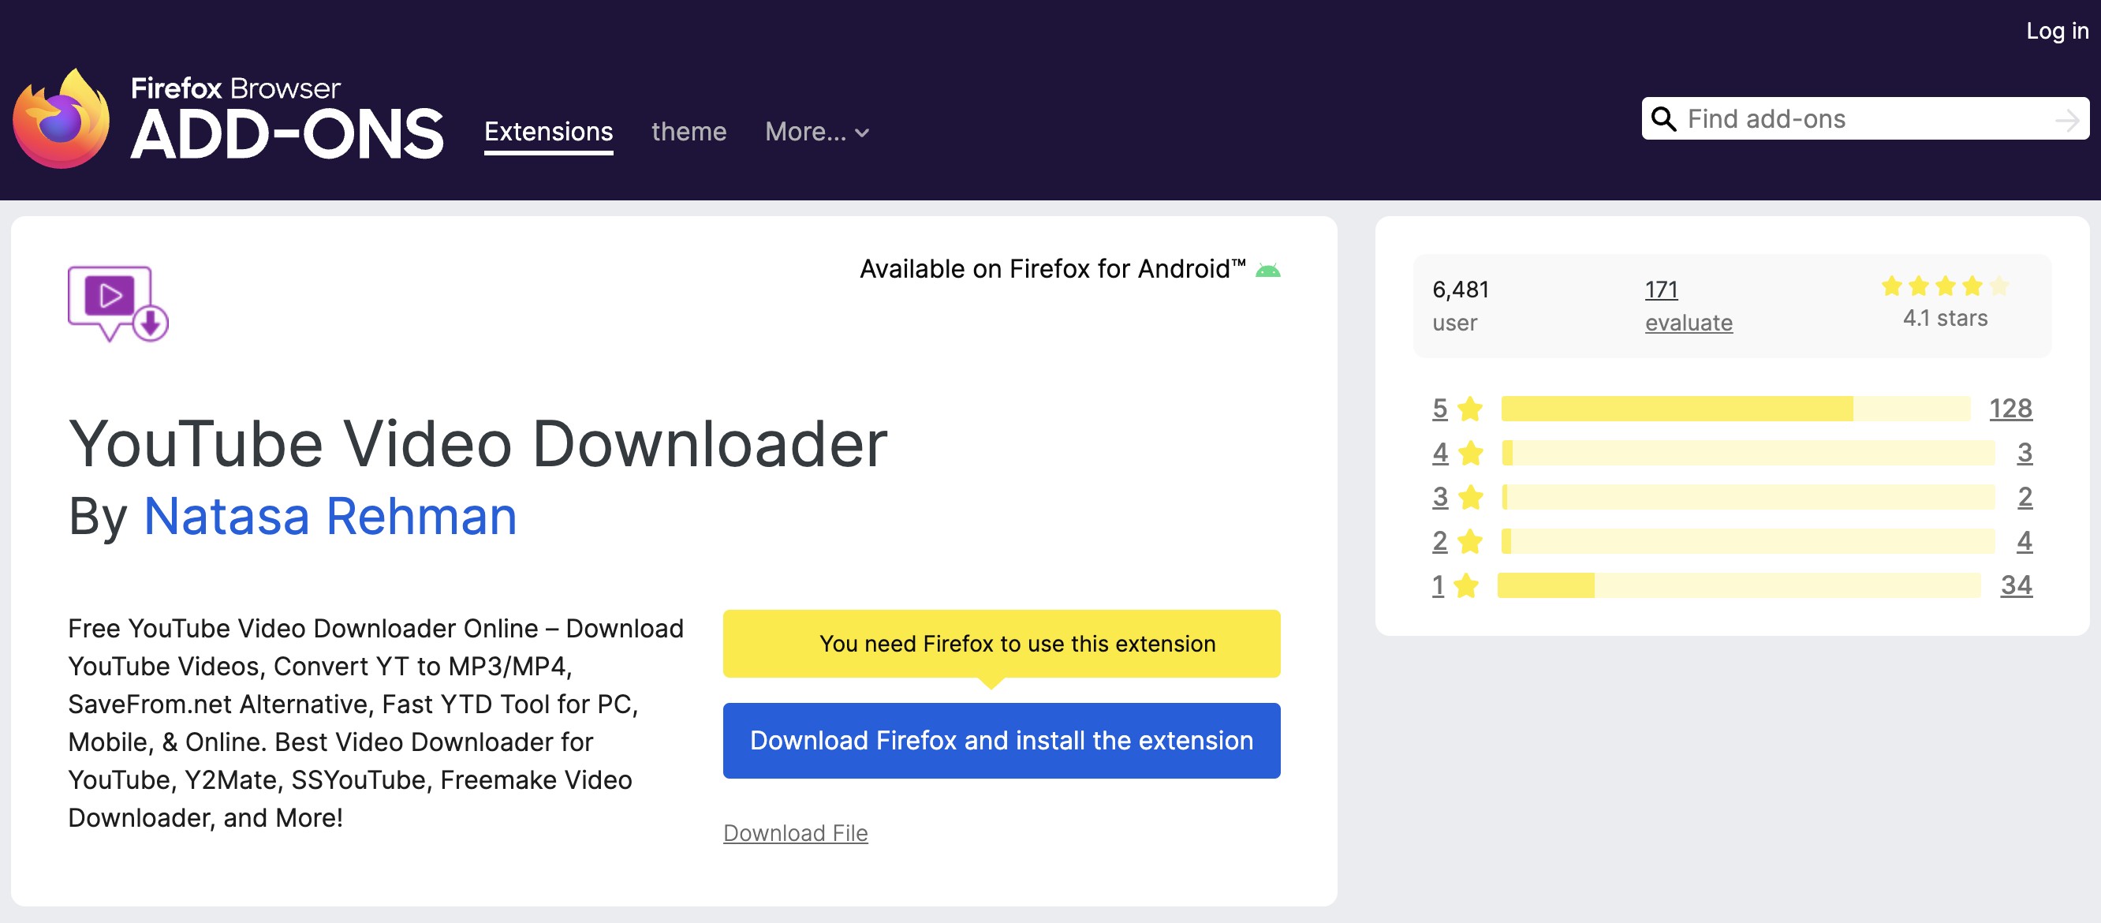Open the 3 four-star reviews count

coord(2024,452)
